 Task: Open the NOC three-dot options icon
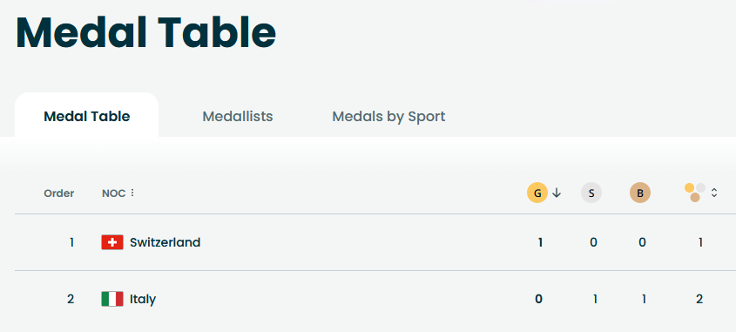132,193
